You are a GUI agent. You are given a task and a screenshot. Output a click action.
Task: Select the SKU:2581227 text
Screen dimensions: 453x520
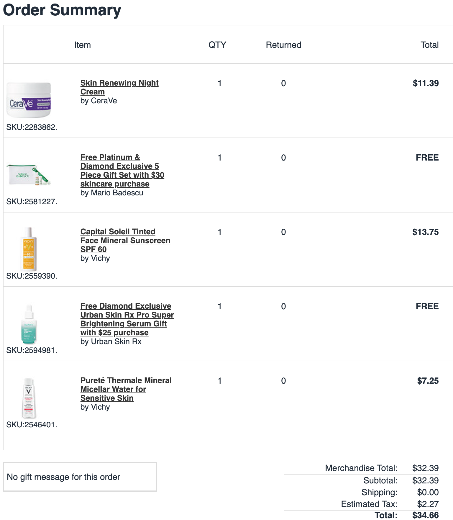(x=32, y=202)
